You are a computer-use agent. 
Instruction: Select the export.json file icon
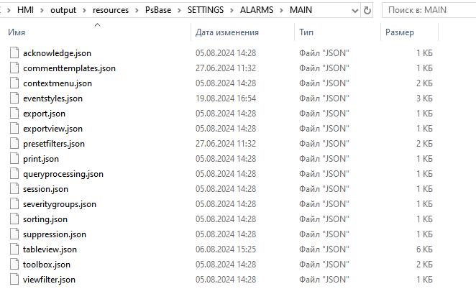tap(14, 114)
